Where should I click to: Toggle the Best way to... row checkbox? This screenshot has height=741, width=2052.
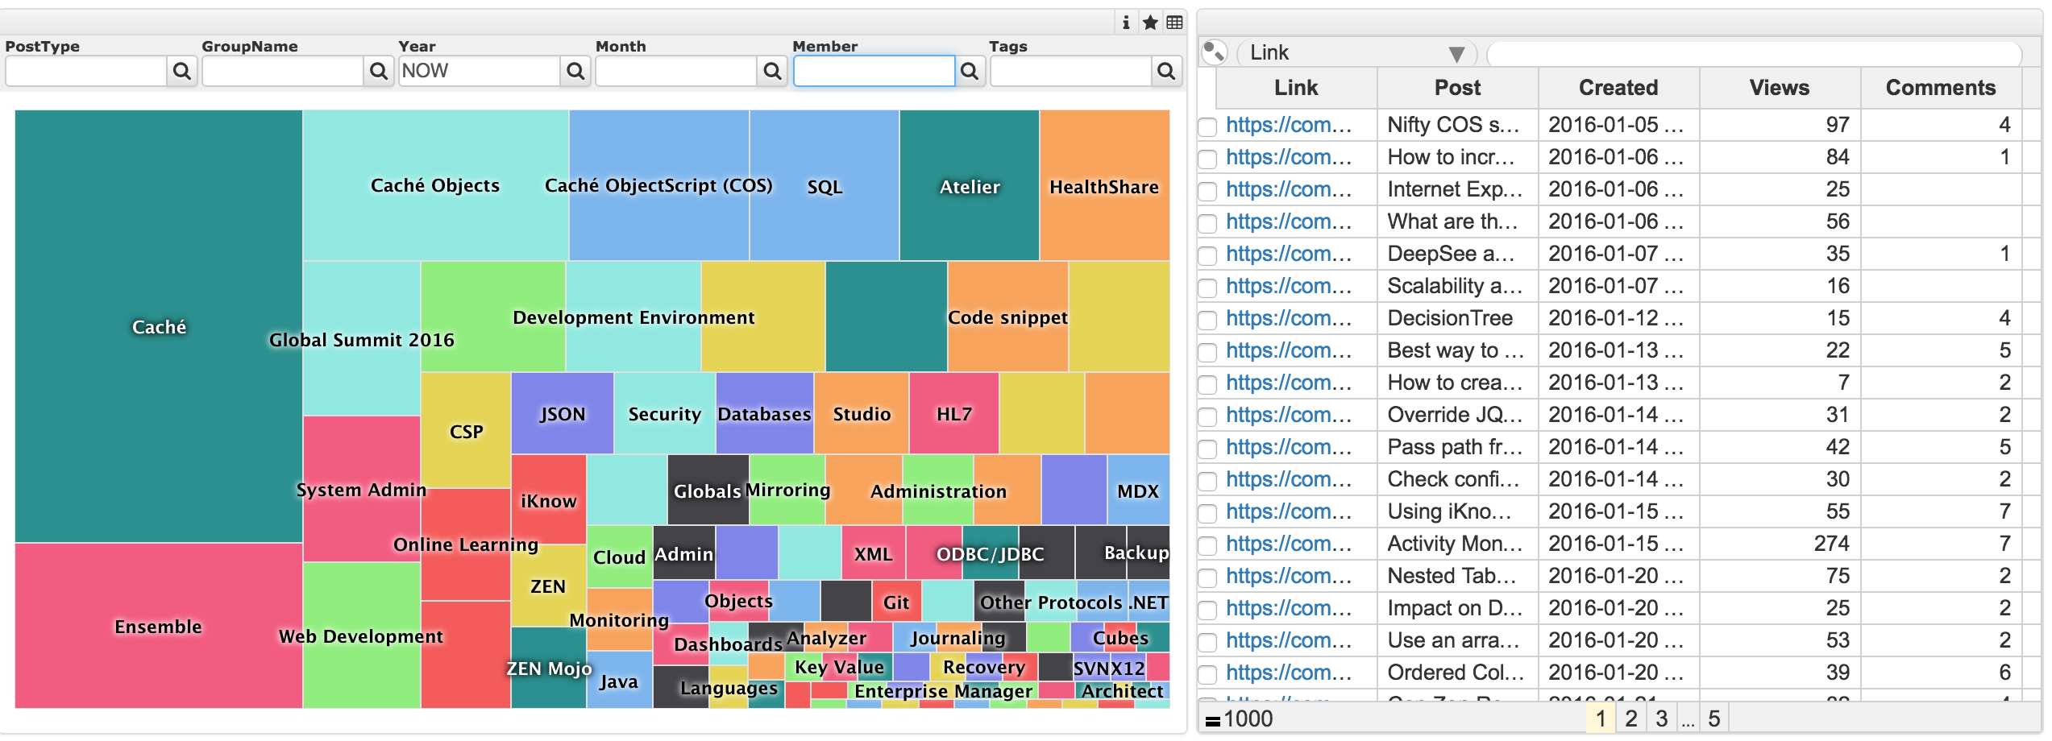point(1207,352)
